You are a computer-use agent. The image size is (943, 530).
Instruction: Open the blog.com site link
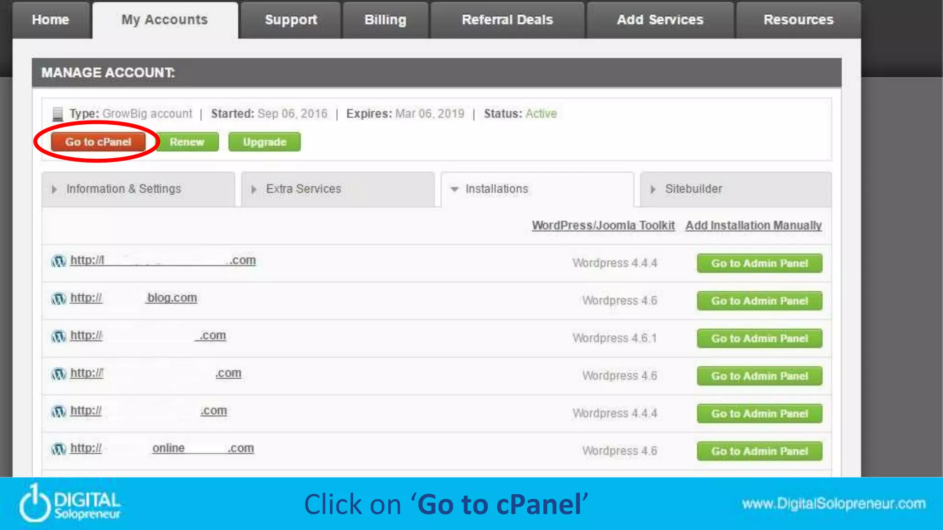pyautogui.click(x=134, y=298)
